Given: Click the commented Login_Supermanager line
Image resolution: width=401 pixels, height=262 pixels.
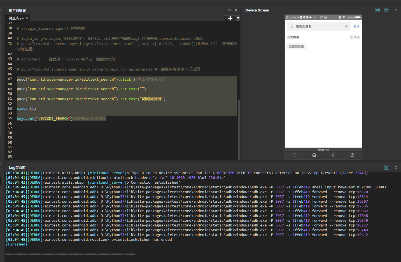Looking at the screenshot, I should click(x=51, y=29).
